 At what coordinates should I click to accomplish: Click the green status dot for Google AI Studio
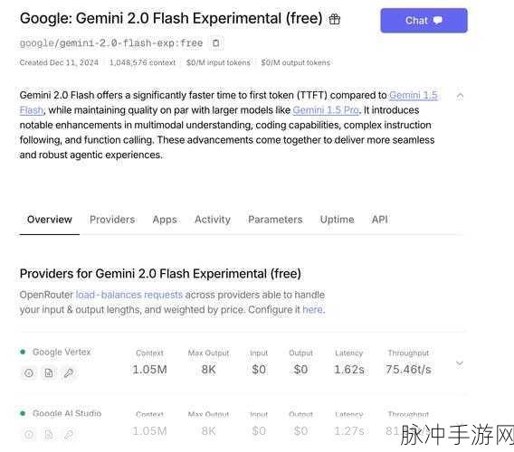click(x=23, y=413)
